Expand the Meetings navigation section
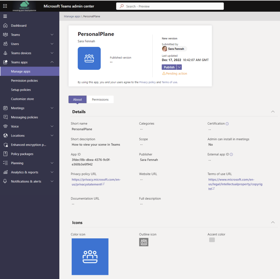 click(x=52, y=108)
